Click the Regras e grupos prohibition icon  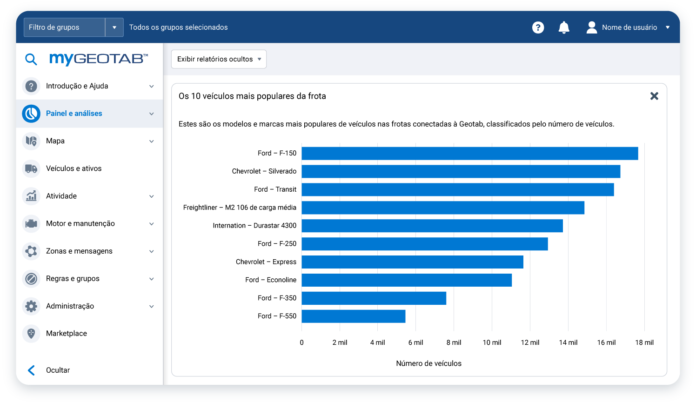[31, 279]
